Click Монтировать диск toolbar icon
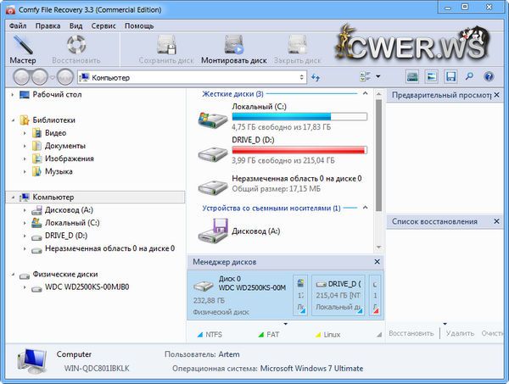The height and width of the screenshot is (384, 509). [233, 45]
